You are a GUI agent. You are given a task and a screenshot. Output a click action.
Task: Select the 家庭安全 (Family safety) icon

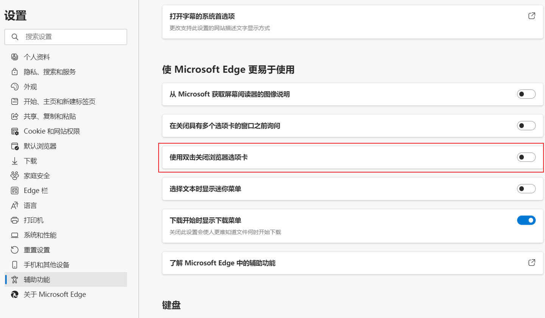coord(14,175)
